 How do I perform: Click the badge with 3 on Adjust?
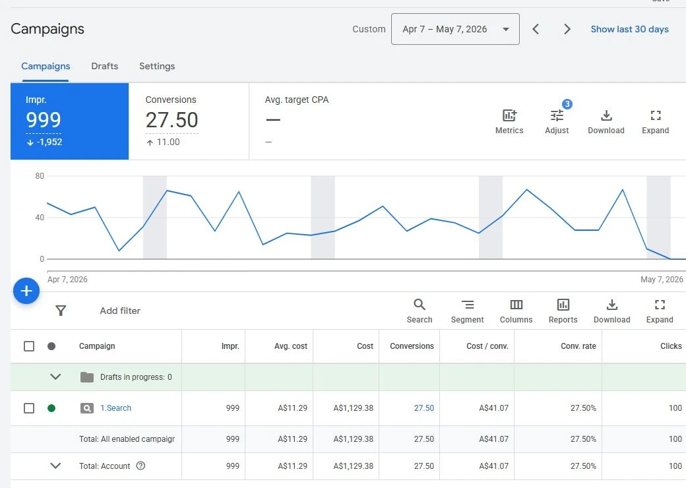click(567, 104)
